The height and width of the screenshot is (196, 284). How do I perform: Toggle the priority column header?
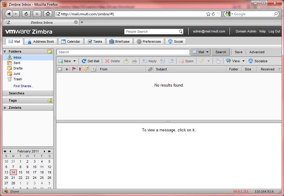[x=80, y=69]
